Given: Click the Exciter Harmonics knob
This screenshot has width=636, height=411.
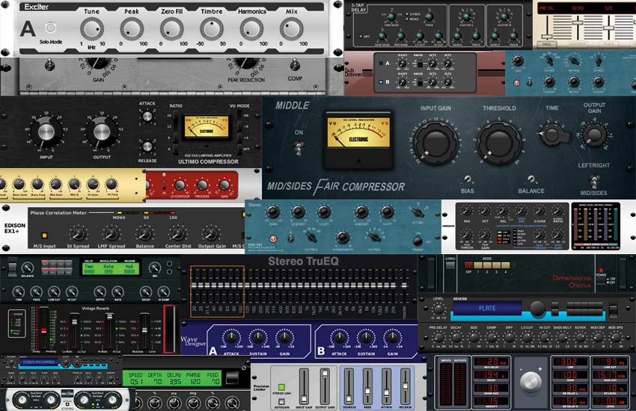Looking at the screenshot, I should (x=251, y=28).
